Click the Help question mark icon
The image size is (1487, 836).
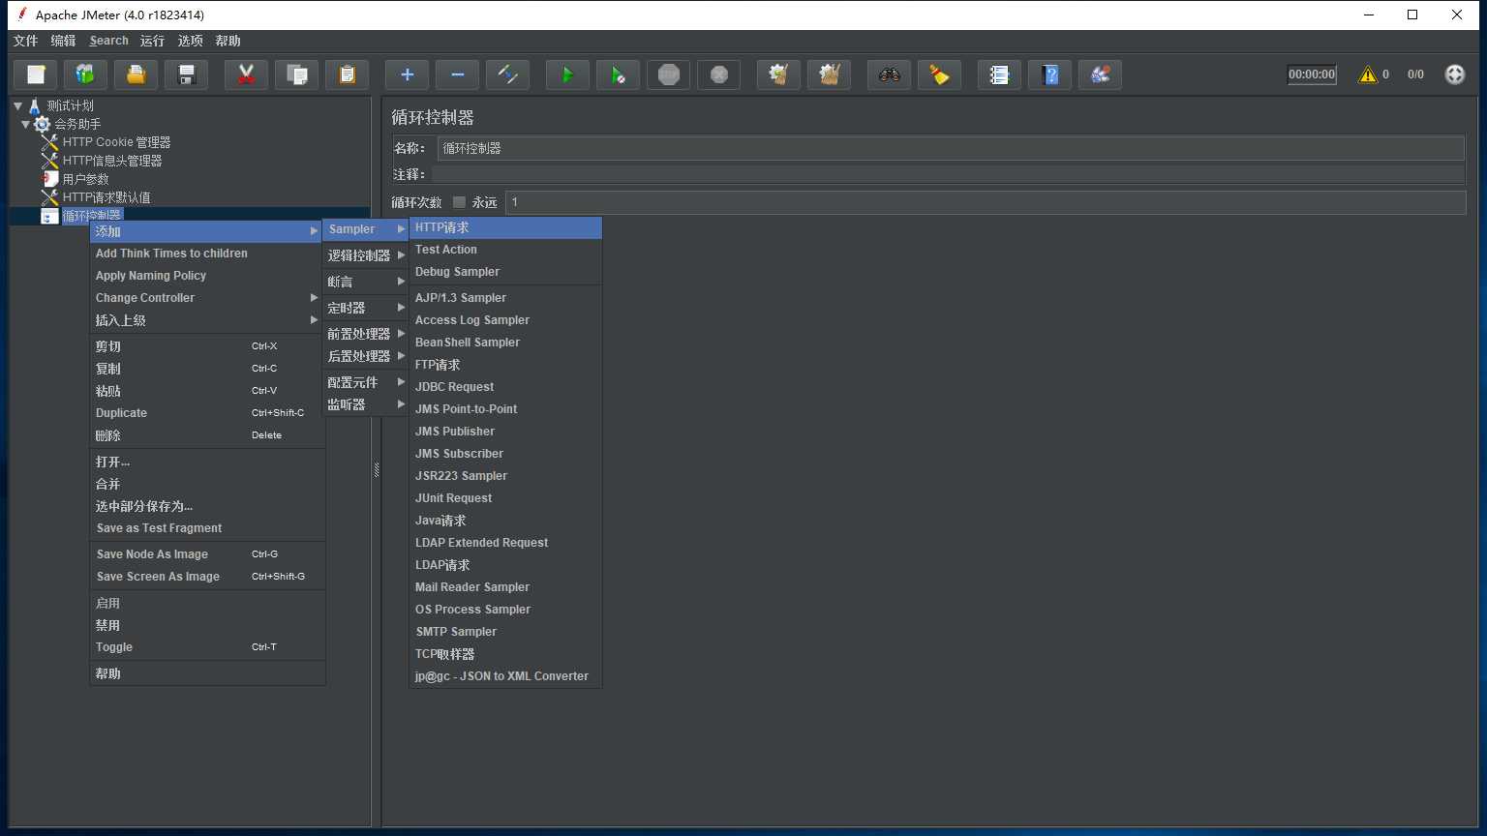(1049, 75)
